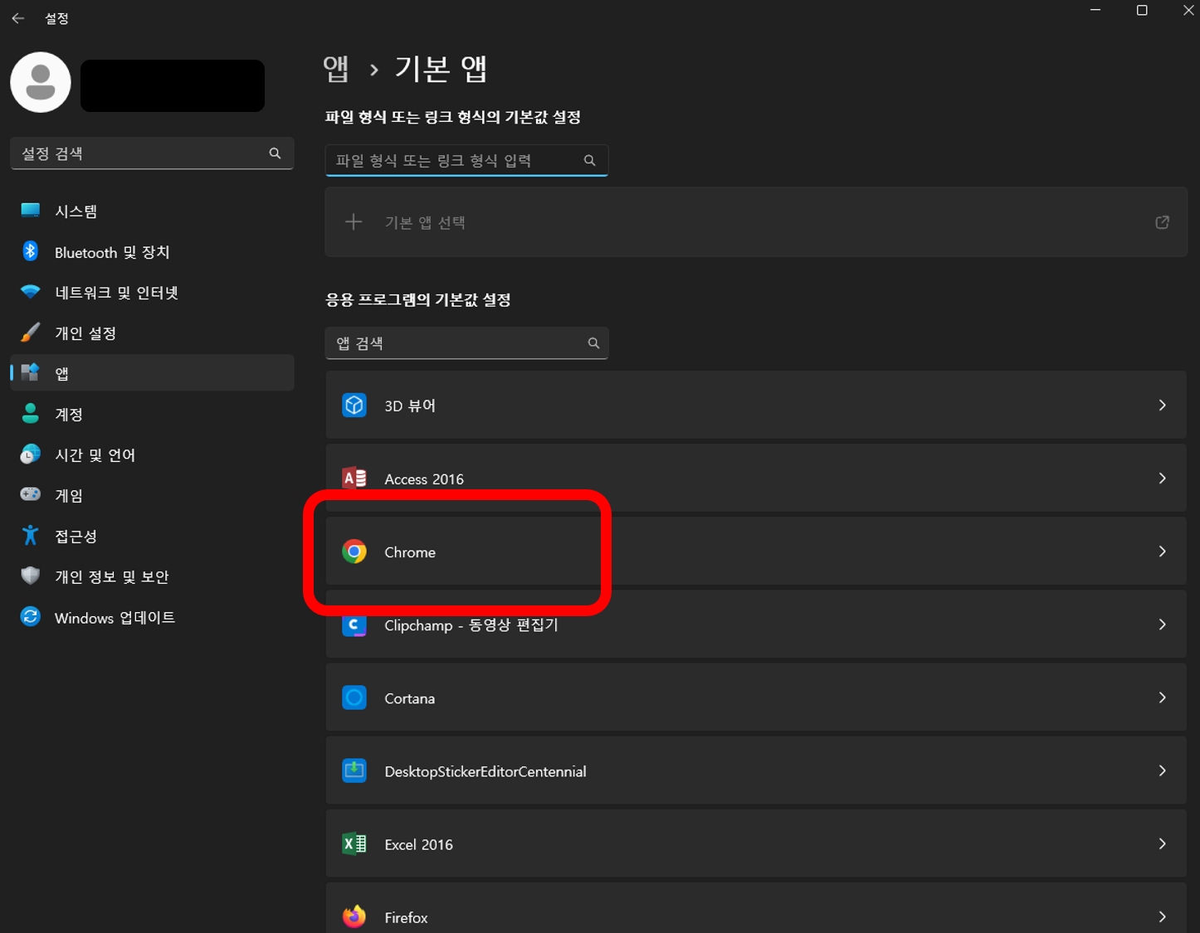Screen dimensions: 1200x933
Task: Expand the Clipchamp row chevron
Action: [1163, 624]
